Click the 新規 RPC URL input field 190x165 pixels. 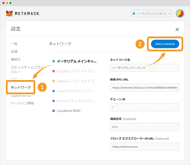tap(144, 88)
